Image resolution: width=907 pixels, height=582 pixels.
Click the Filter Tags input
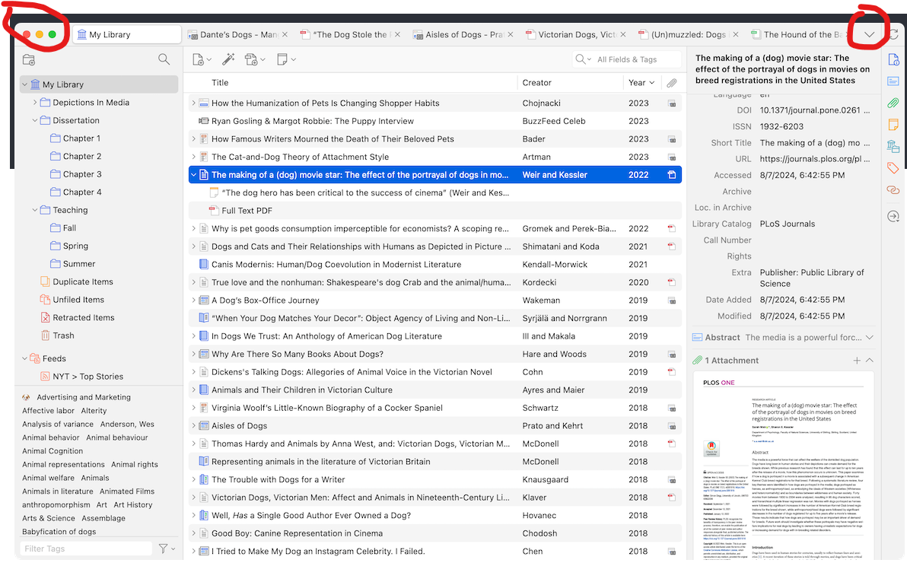point(87,549)
